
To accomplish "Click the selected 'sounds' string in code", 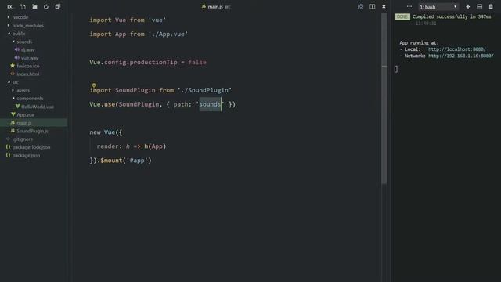I will point(210,104).
